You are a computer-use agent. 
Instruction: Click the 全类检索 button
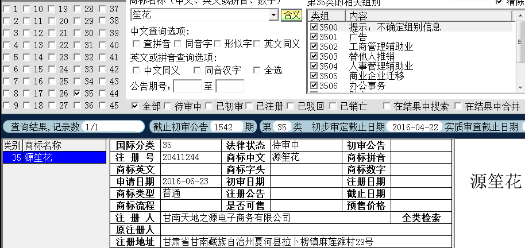421,218
